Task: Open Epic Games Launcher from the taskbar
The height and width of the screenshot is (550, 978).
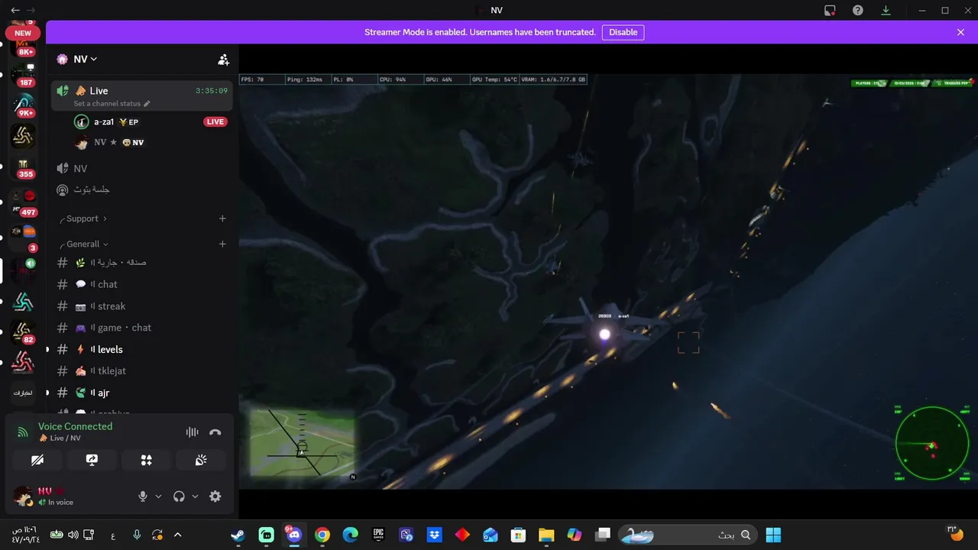Action: coord(378,535)
